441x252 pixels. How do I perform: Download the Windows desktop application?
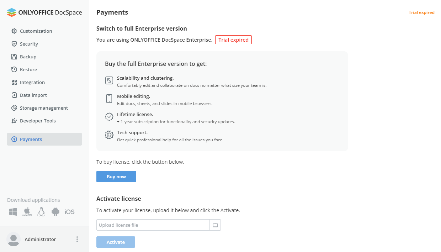pyautogui.click(x=12, y=211)
